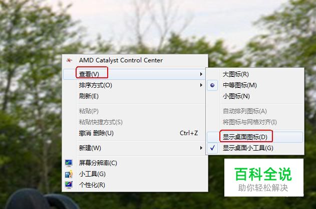Click the personalize icon beside 个性化(R)
316x209 pixels.
69,185
